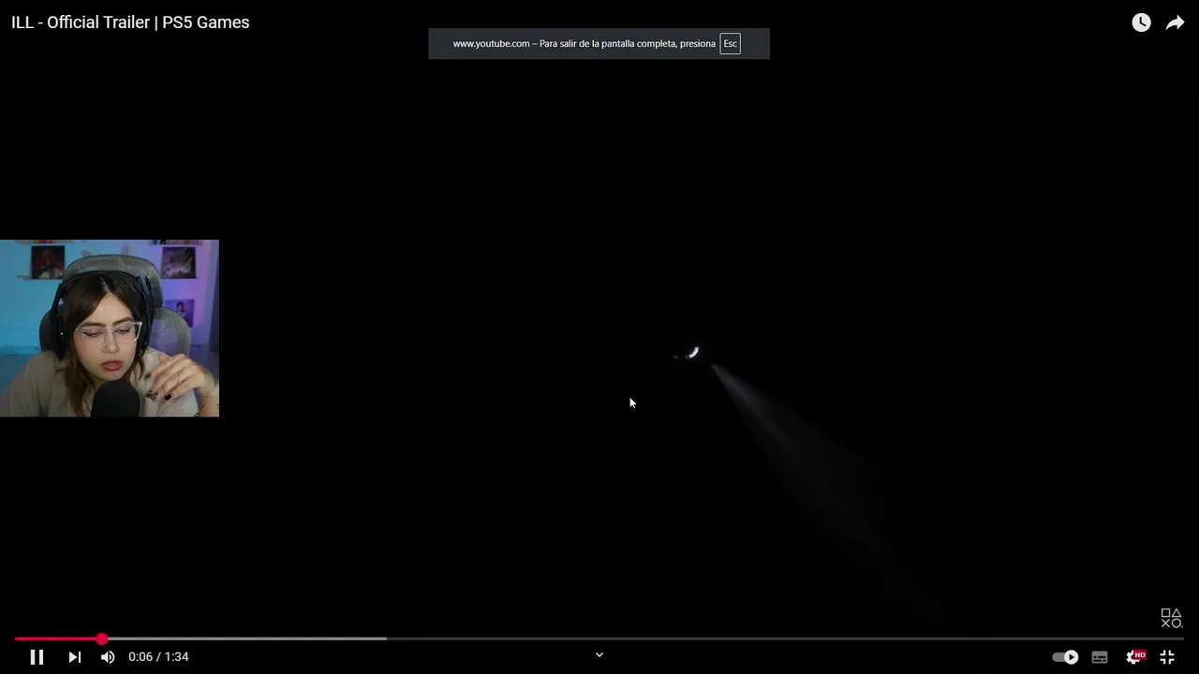Click the Watch later clock icon
This screenshot has width=1199, height=674.
click(x=1141, y=22)
